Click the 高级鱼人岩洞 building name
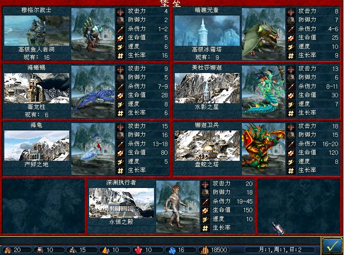344x255 pixels. click(x=37, y=50)
